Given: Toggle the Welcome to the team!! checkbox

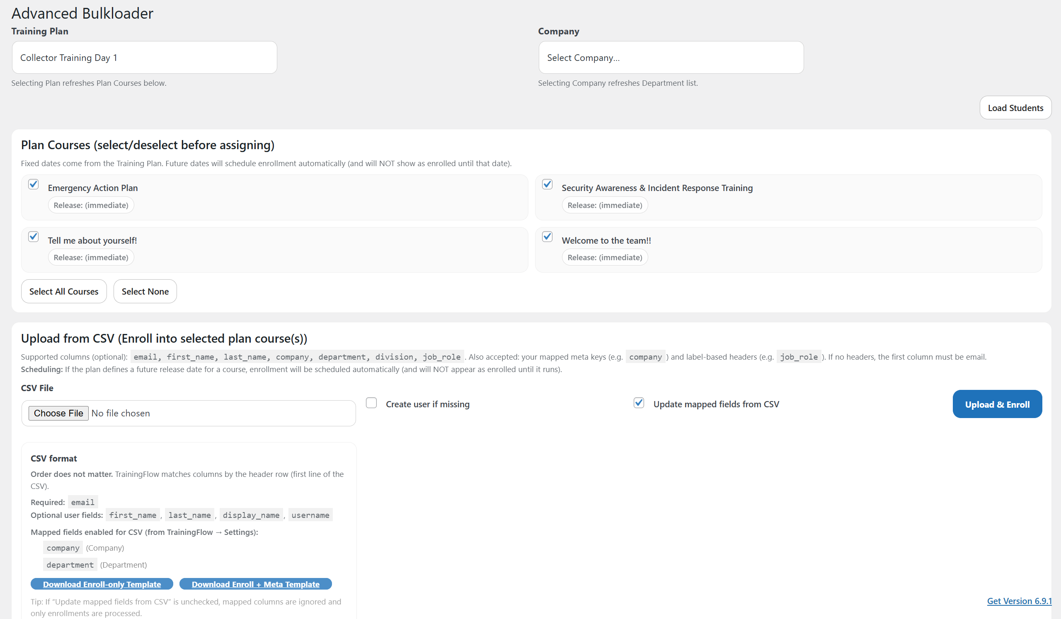Looking at the screenshot, I should 547,237.
